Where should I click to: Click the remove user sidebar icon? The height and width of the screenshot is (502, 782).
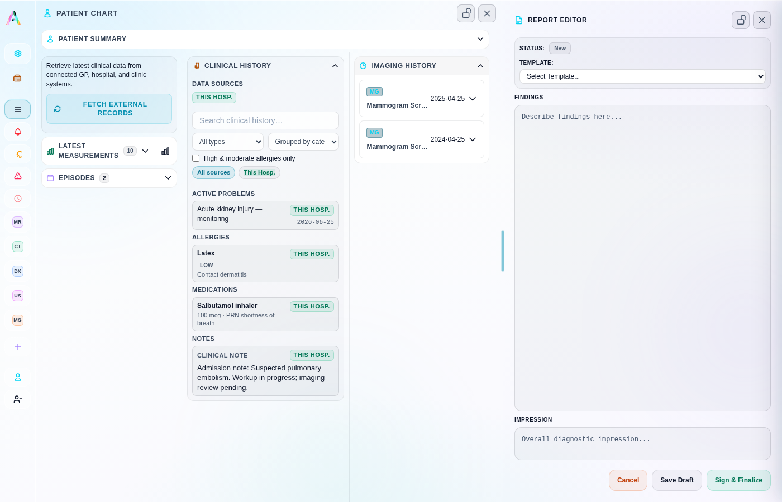[x=18, y=399]
